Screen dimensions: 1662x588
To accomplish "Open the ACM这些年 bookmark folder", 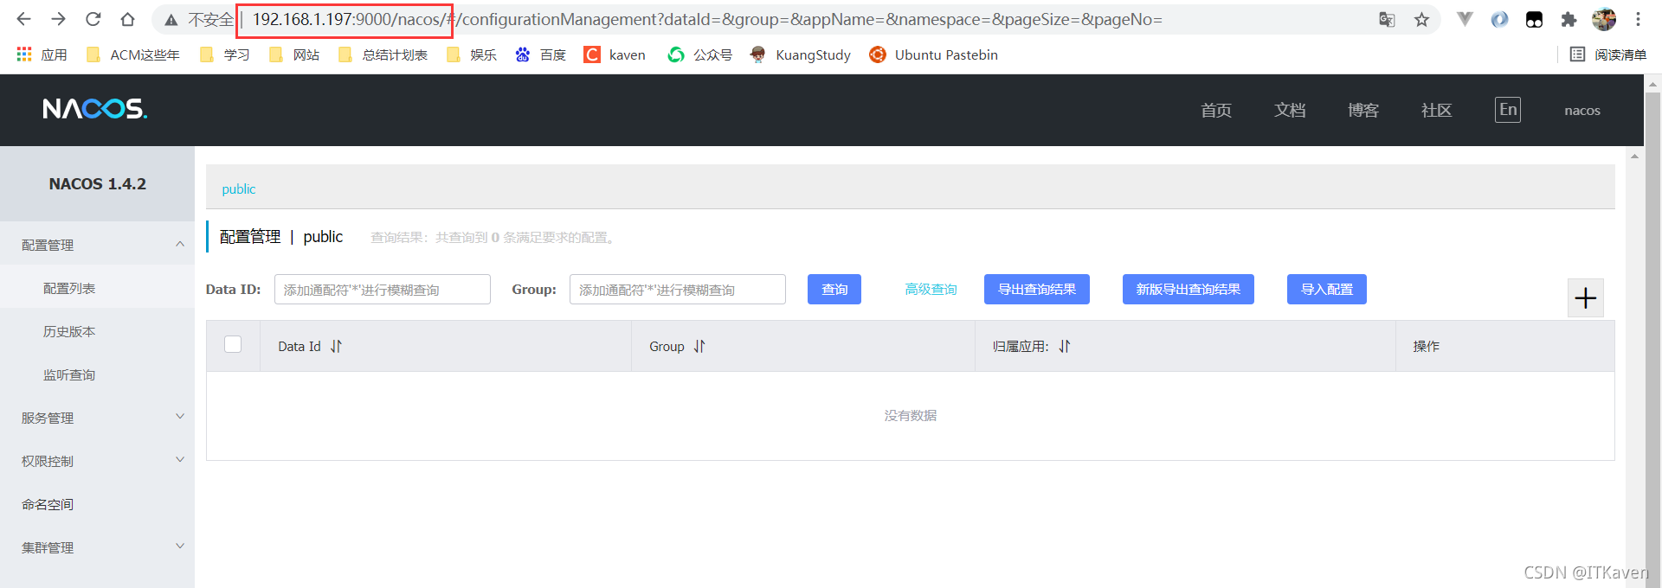I will [133, 54].
